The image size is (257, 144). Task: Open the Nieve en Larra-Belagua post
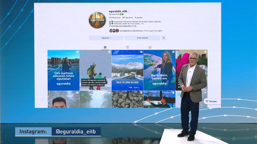tap(127, 70)
